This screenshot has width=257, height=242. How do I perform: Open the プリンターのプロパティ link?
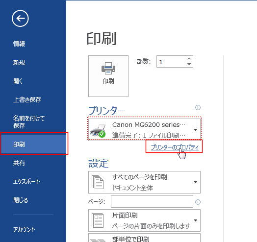click(x=175, y=147)
